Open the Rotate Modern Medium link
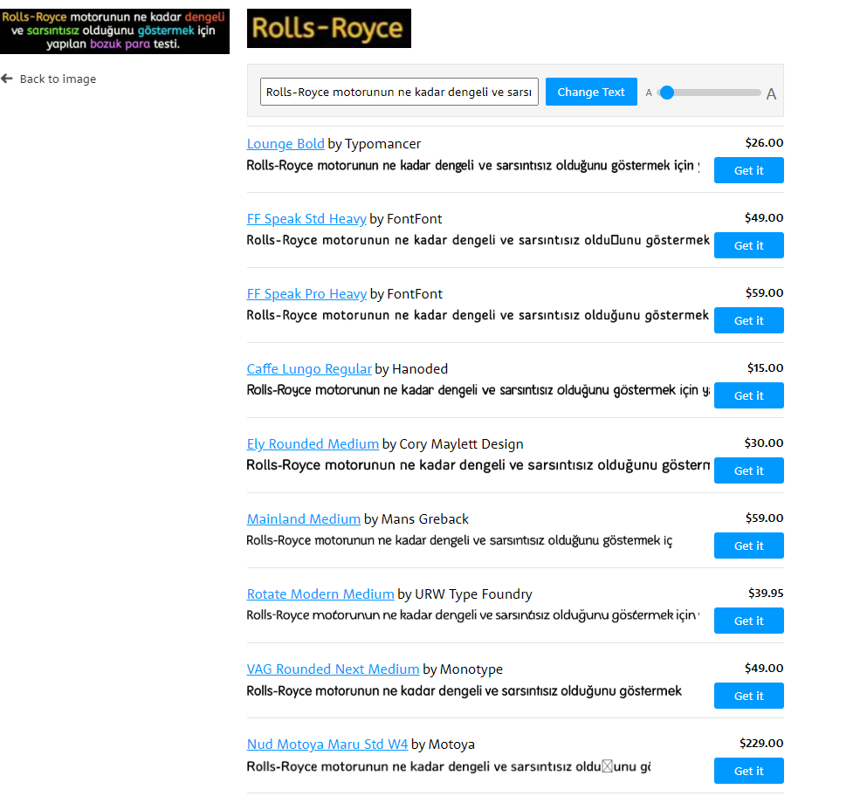 pos(320,594)
